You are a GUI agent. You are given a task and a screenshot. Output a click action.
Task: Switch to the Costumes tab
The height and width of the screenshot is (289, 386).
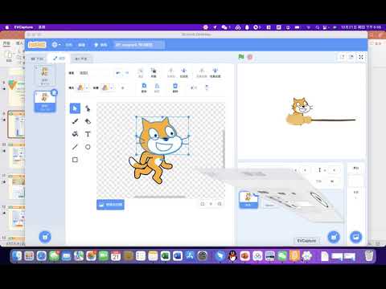point(59,59)
